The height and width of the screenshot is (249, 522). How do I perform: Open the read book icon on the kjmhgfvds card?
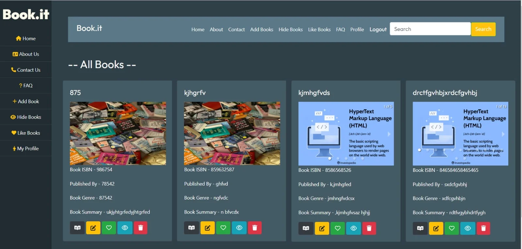click(x=306, y=228)
